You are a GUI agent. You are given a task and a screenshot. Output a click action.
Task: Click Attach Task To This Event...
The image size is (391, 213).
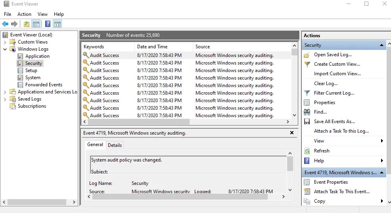(x=341, y=192)
